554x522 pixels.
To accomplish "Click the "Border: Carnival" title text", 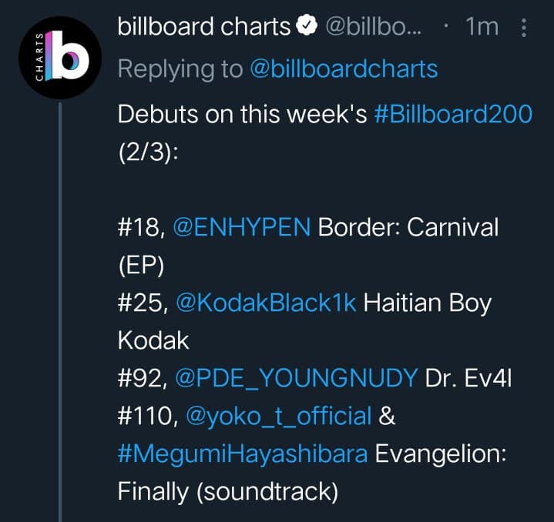I will tap(408, 227).
